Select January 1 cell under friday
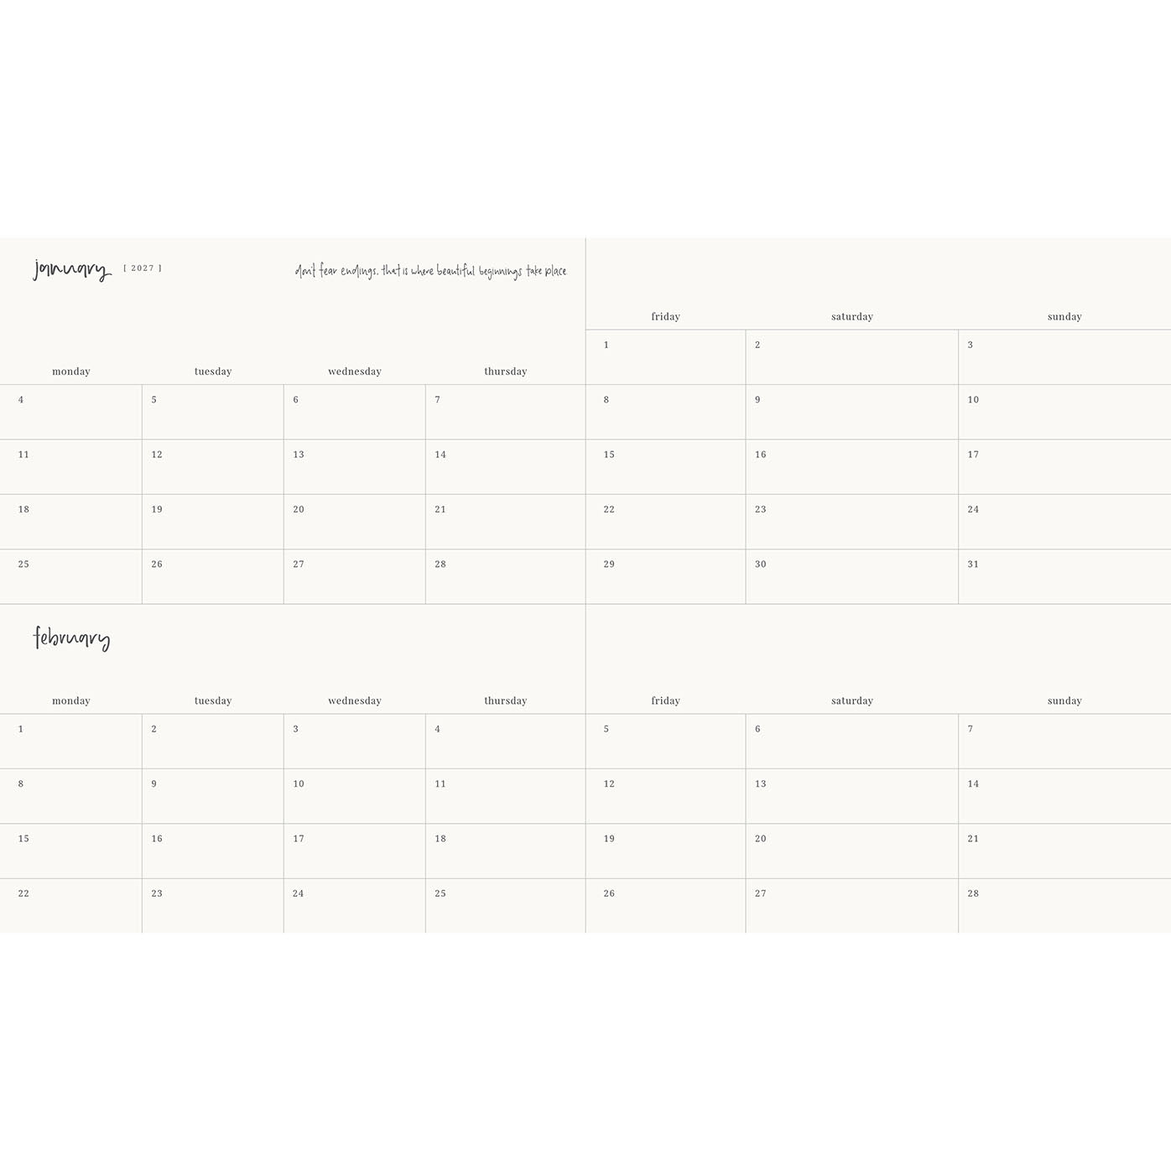The height and width of the screenshot is (1171, 1171). point(665,357)
